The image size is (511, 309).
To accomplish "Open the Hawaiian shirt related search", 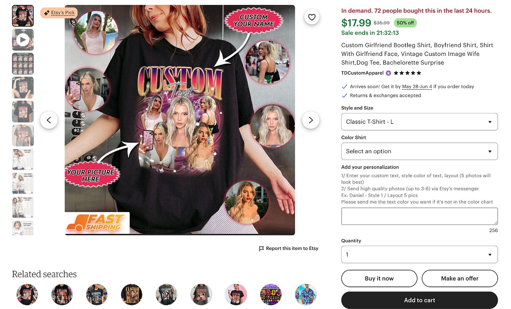I will tap(306, 294).
